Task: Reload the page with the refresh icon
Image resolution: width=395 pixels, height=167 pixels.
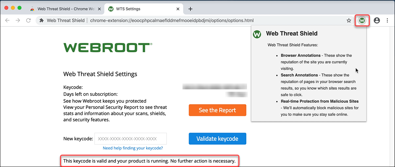Action: pyautogui.click(x=29, y=21)
